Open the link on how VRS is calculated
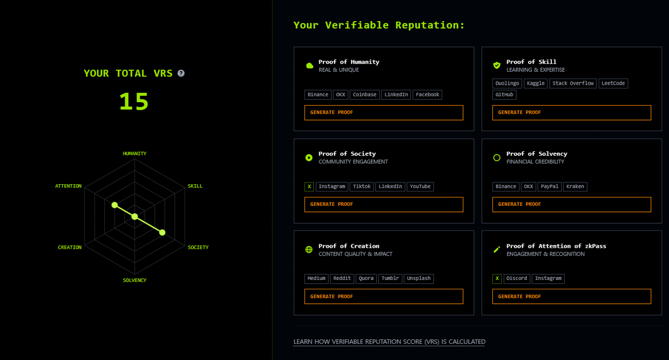The image size is (669, 360). (389, 342)
